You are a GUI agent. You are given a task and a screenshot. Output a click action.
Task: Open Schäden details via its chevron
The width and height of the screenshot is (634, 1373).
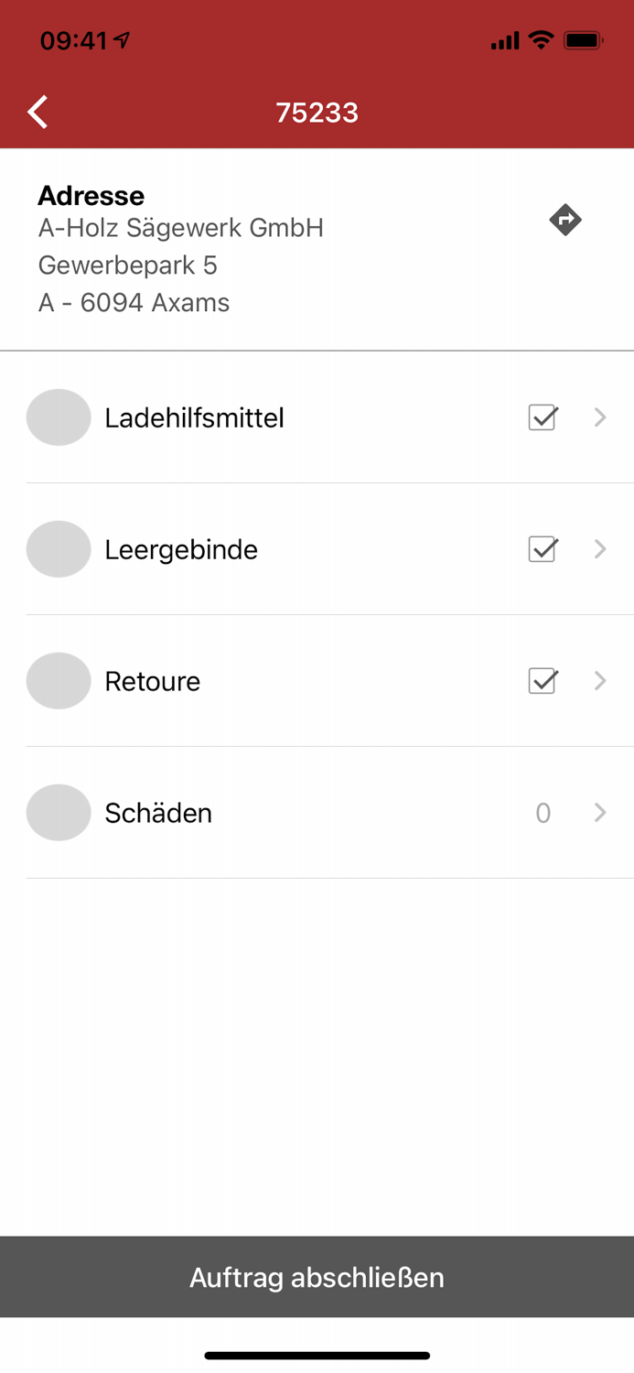(600, 812)
